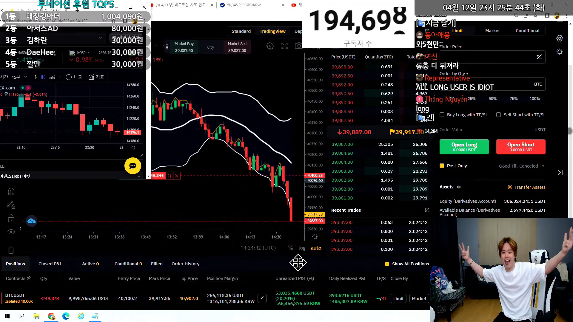Click the Open Short button
573x322 pixels.
click(x=521, y=147)
